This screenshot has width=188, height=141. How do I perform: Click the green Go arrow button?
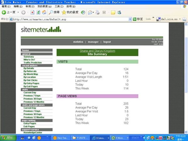[x=135, y=19]
